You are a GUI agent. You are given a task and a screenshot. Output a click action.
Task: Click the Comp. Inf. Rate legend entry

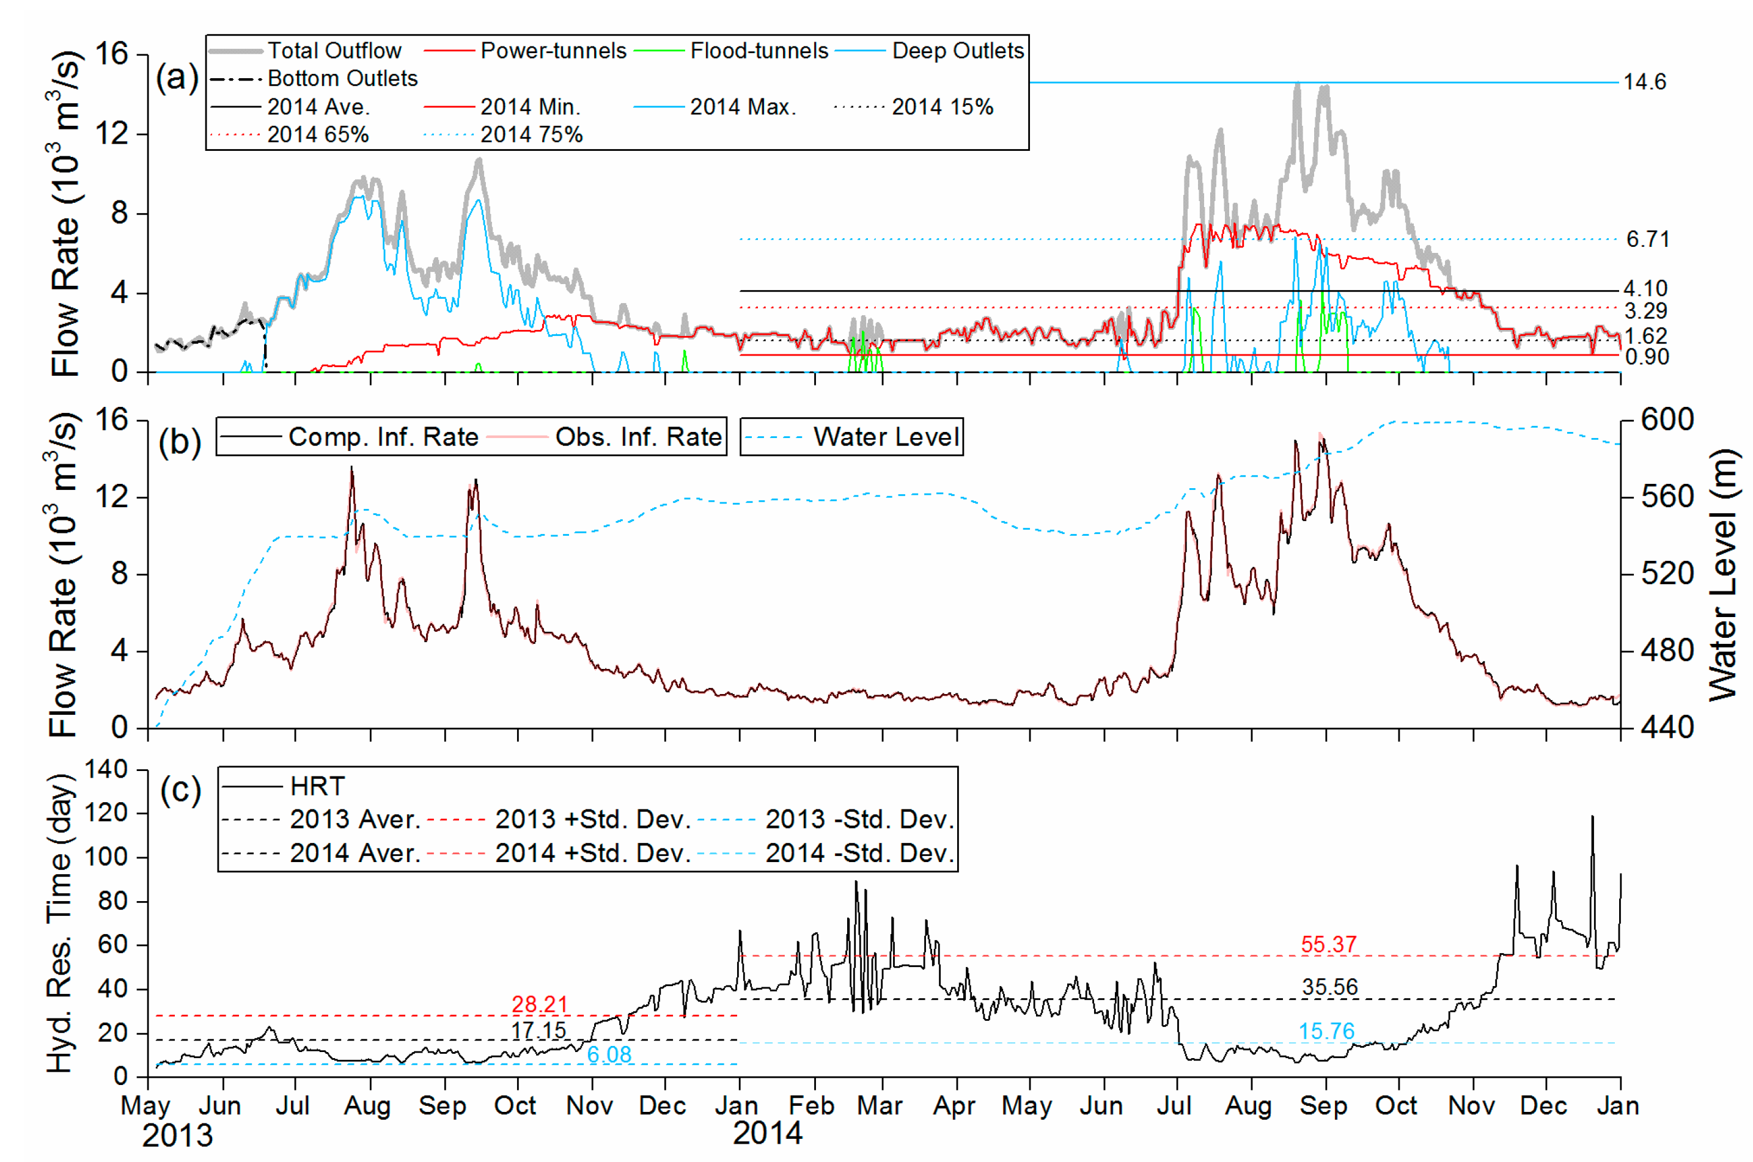383,436
